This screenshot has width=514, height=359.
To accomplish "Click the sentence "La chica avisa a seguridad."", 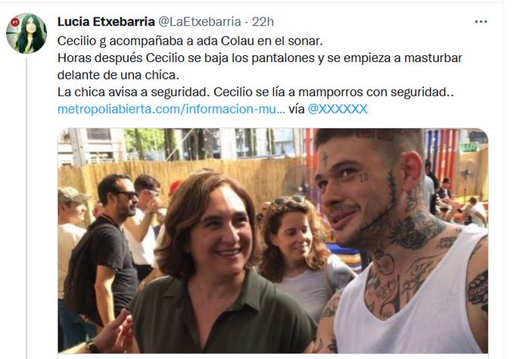I will coord(133,92).
